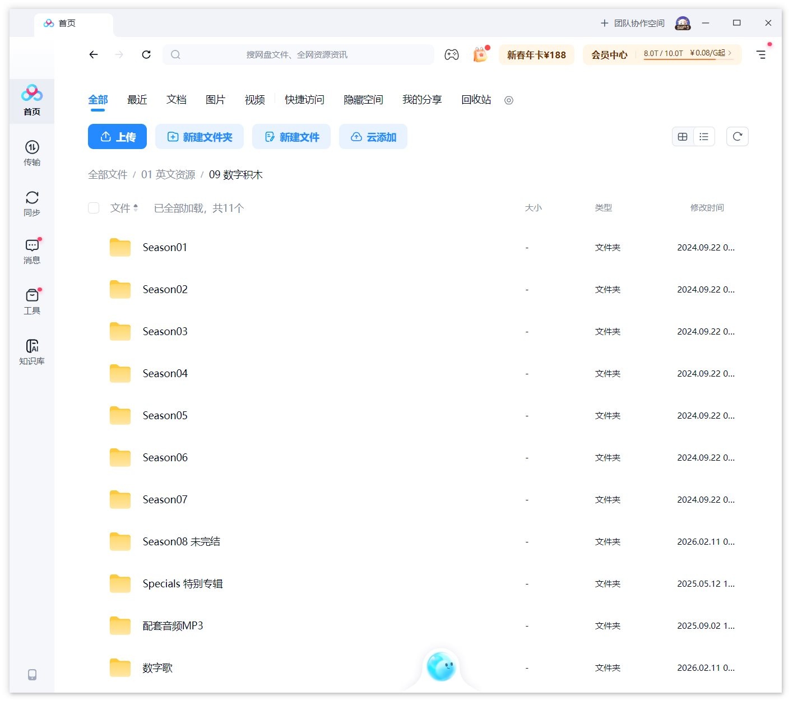This screenshot has height=705, width=793.
Task: Check the select-all files checkbox
Action: (94, 208)
